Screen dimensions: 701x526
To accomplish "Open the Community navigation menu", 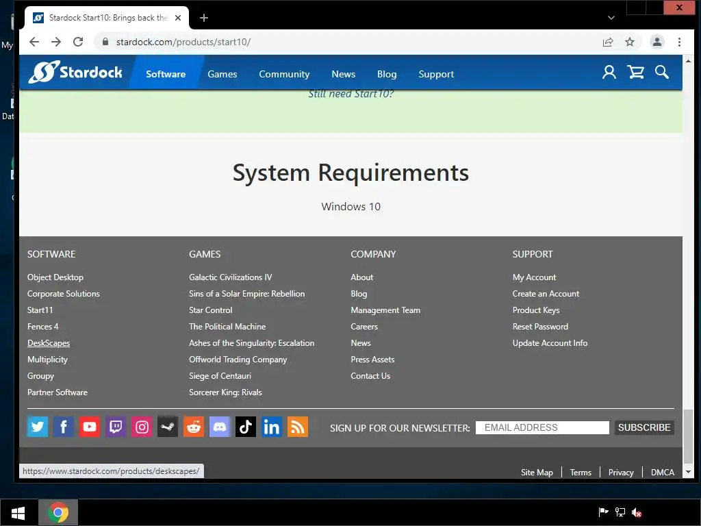I will click(x=284, y=74).
